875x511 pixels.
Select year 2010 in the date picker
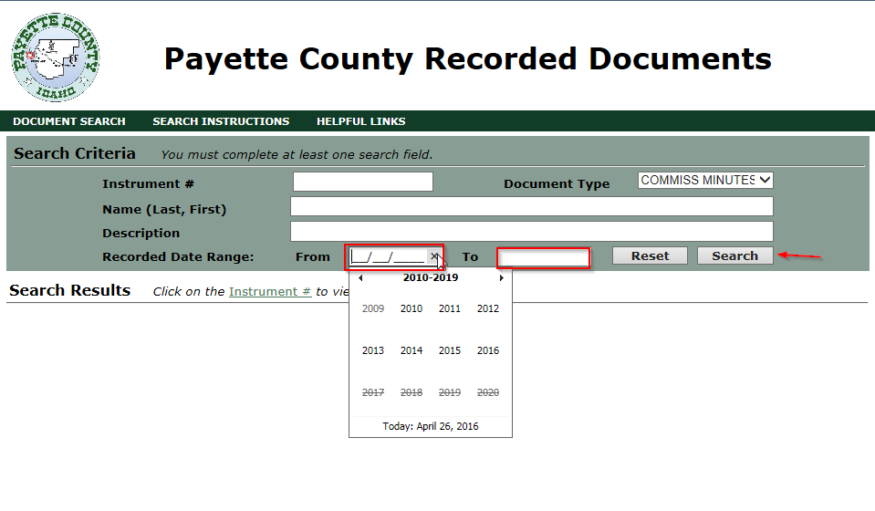click(411, 308)
